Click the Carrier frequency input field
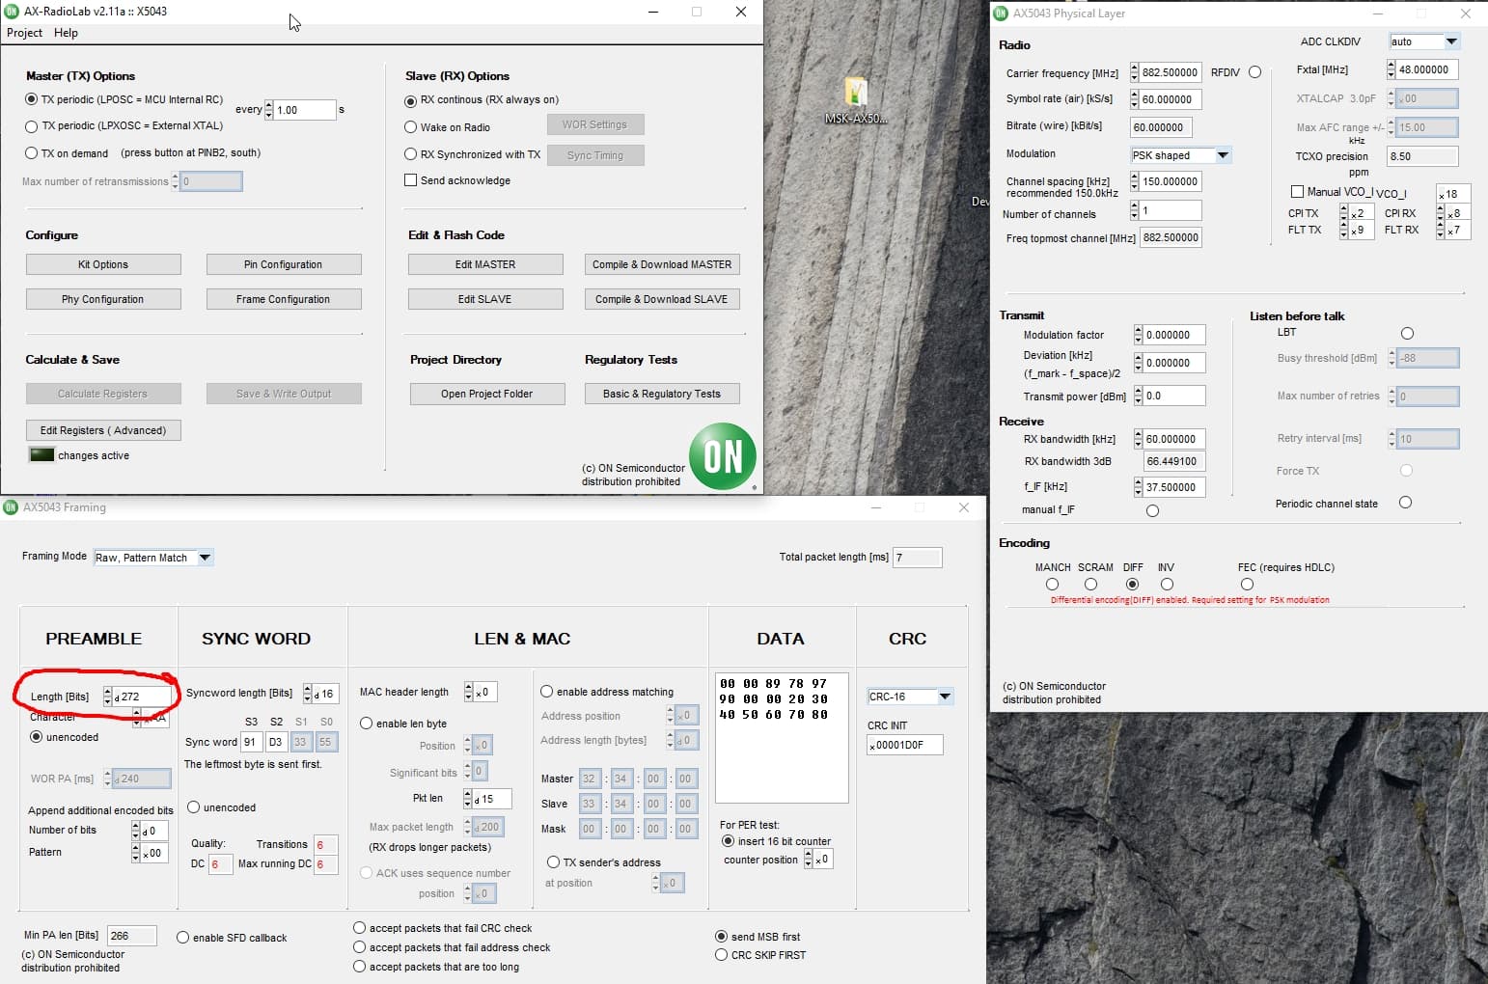Viewport: 1488px width, 984px height. click(x=1170, y=72)
